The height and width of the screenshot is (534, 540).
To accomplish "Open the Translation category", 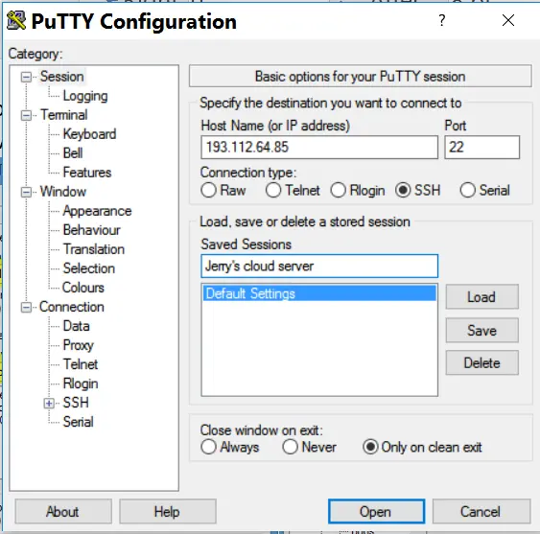I will coord(94,249).
